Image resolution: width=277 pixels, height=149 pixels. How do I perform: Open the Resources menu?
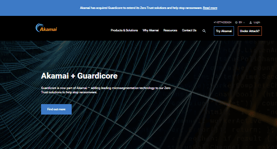pyautogui.click(x=170, y=30)
